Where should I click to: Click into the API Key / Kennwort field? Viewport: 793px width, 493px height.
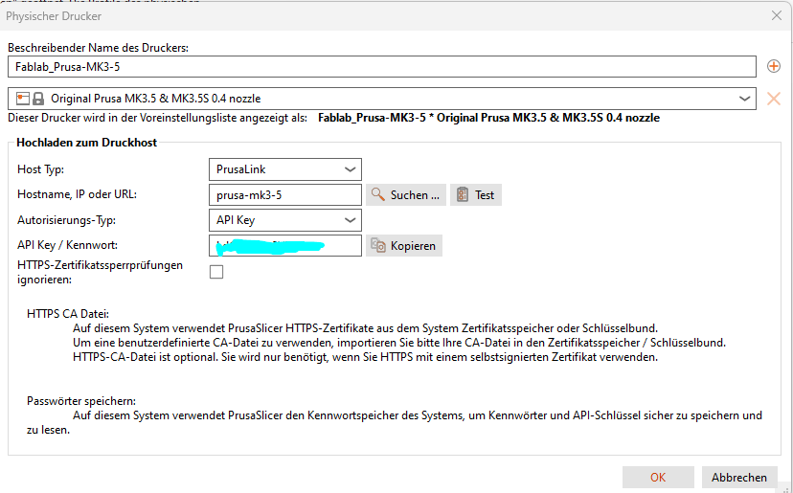(284, 246)
